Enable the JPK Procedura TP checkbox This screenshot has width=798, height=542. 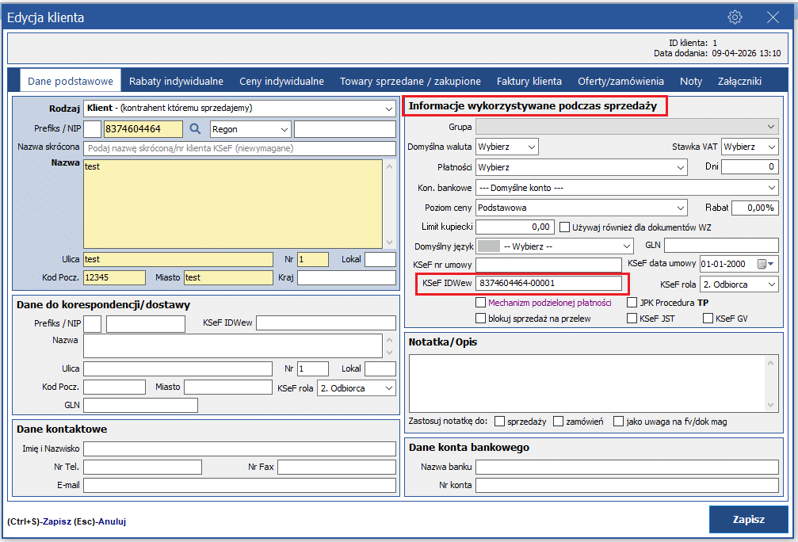click(x=632, y=303)
